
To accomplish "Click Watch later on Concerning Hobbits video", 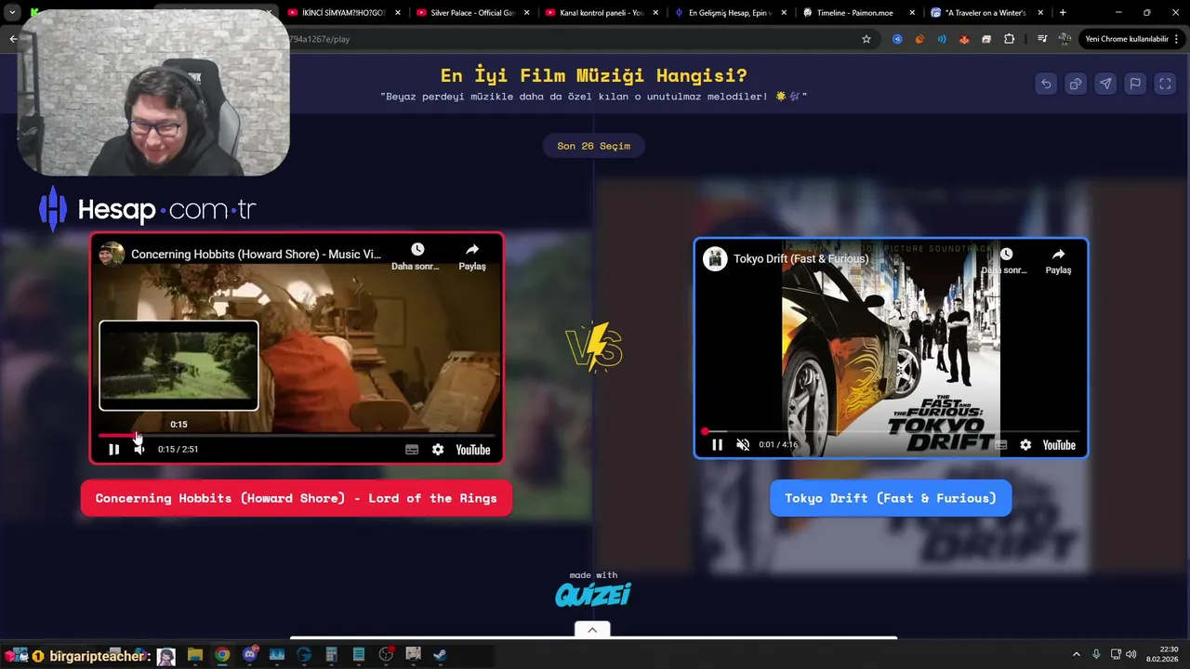I will tap(416, 256).
